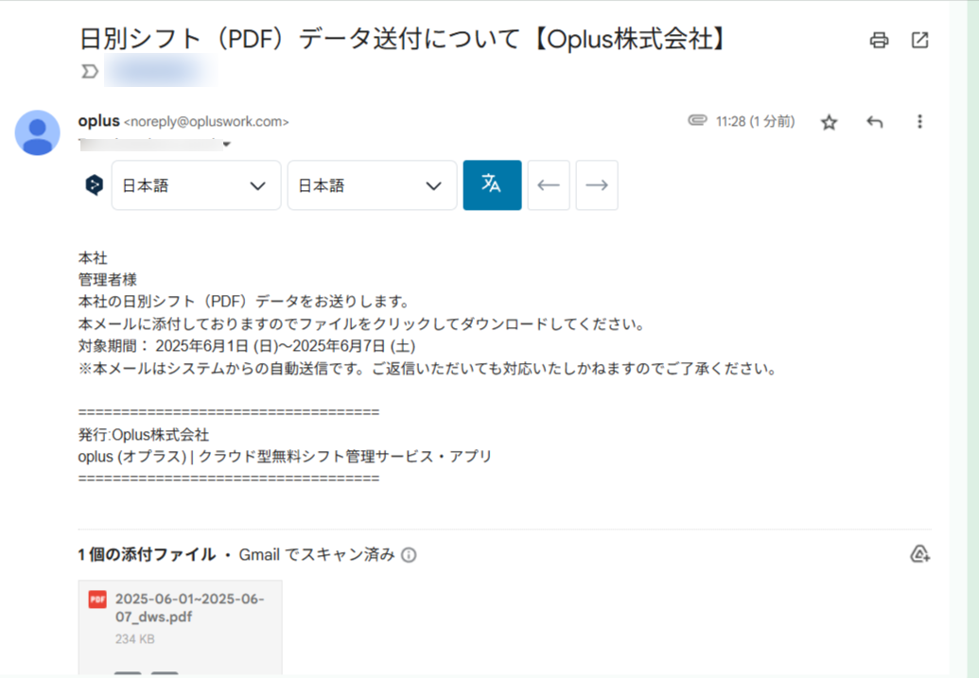Open the source language dropdown
Viewport: 979px width, 678px height.
(196, 185)
